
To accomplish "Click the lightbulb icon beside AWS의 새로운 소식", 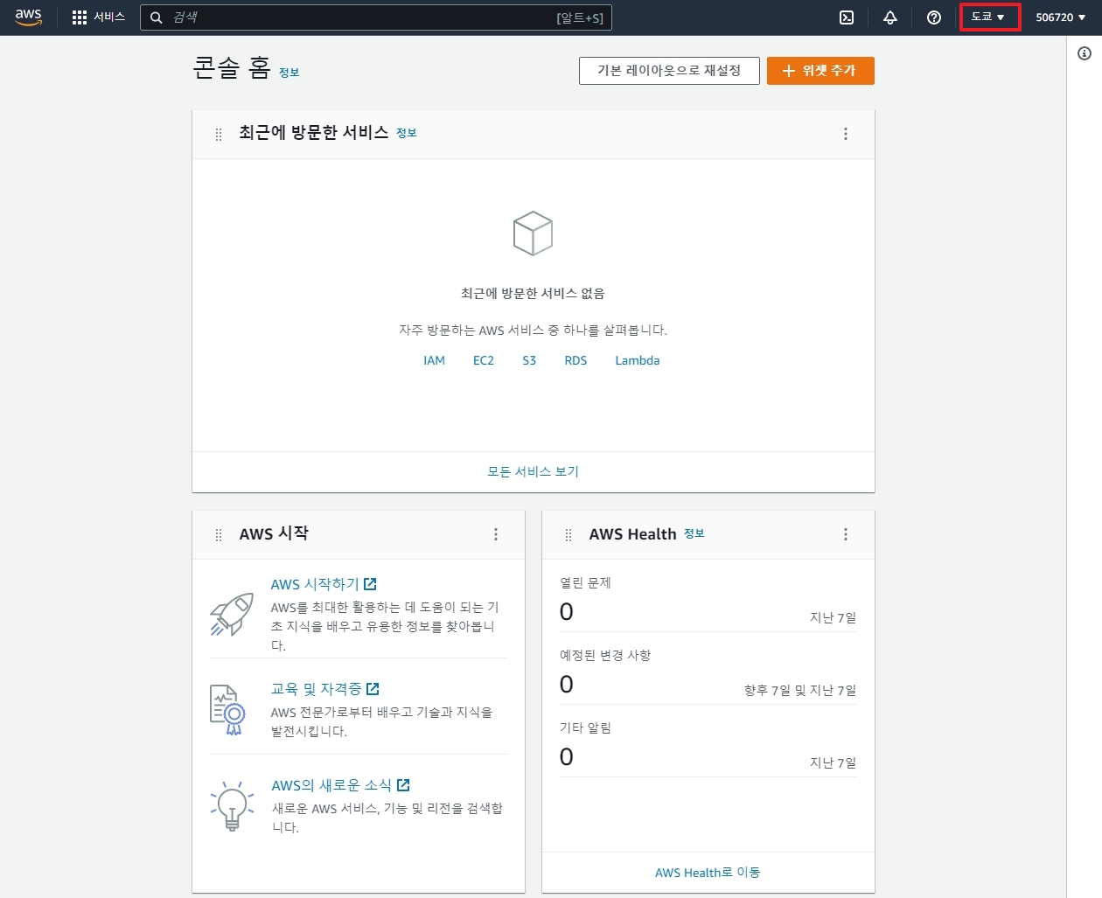I will pos(232,805).
